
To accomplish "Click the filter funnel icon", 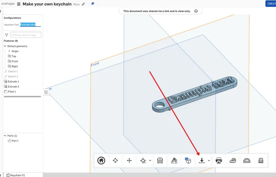I will tap(7, 35).
